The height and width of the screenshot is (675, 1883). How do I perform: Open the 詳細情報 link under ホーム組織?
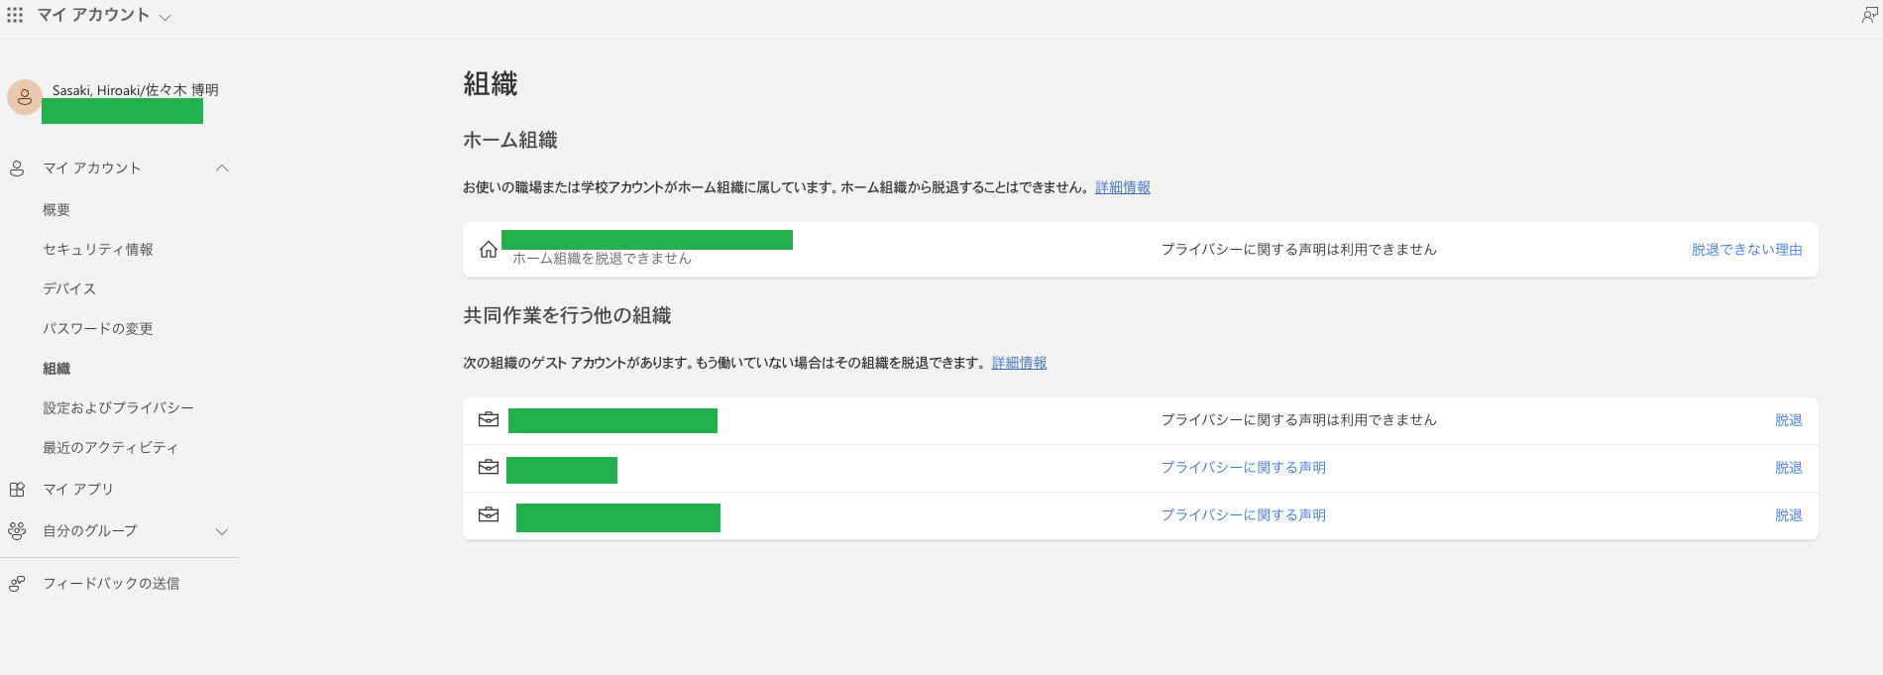(1122, 186)
